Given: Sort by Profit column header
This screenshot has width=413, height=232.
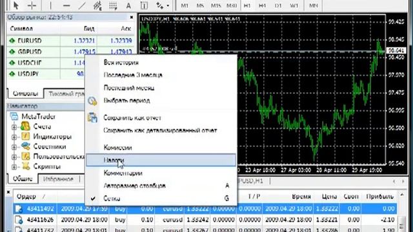Looking at the screenshot, I should [x=379, y=197].
